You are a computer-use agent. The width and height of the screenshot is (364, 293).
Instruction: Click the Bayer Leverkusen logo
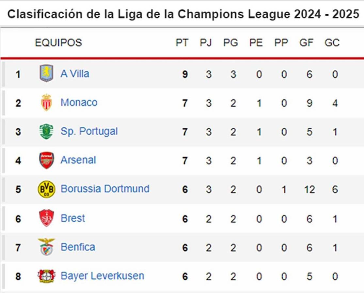click(46, 276)
